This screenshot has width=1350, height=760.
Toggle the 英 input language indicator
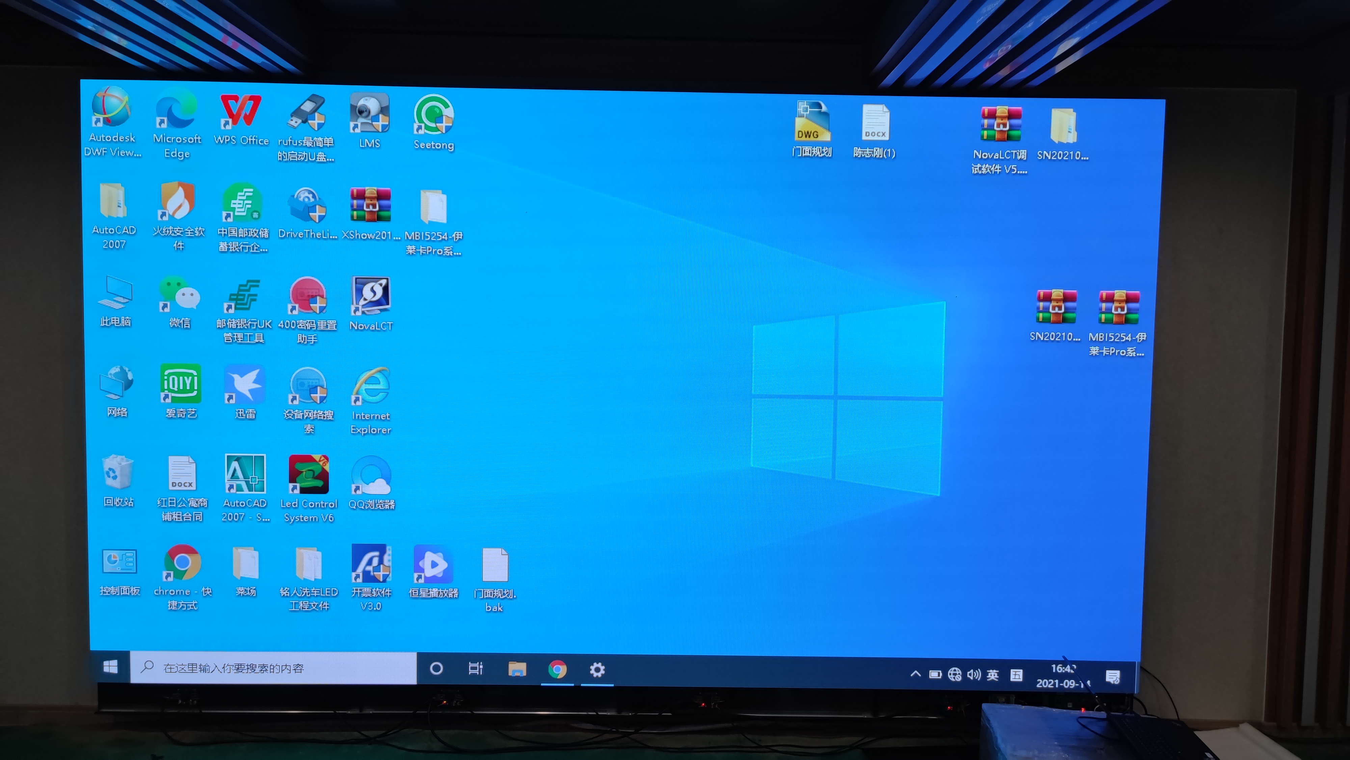[992, 675]
